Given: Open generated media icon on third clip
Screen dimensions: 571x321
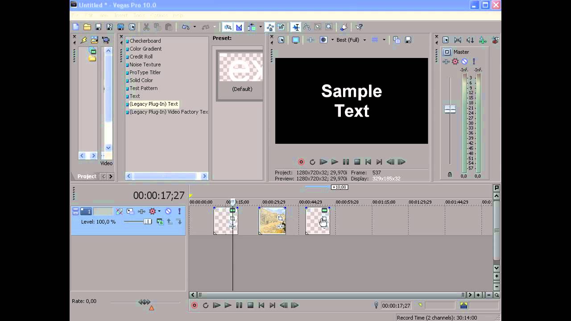Looking at the screenshot, I should pyautogui.click(x=324, y=210).
